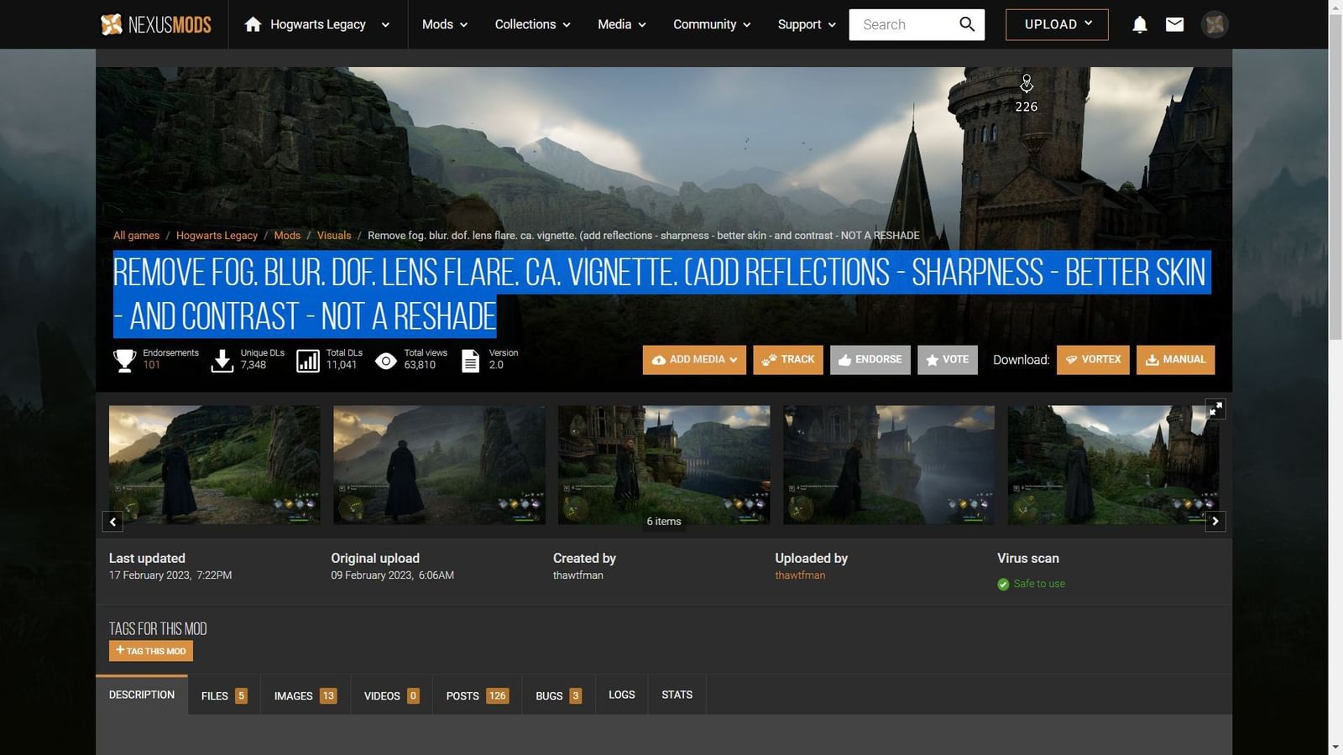Switch to the Posts tab
Viewport: 1343px width, 755px height.
click(477, 695)
